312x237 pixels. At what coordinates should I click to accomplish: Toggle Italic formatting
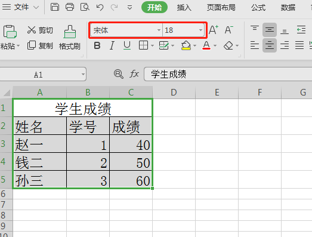click(x=112, y=45)
